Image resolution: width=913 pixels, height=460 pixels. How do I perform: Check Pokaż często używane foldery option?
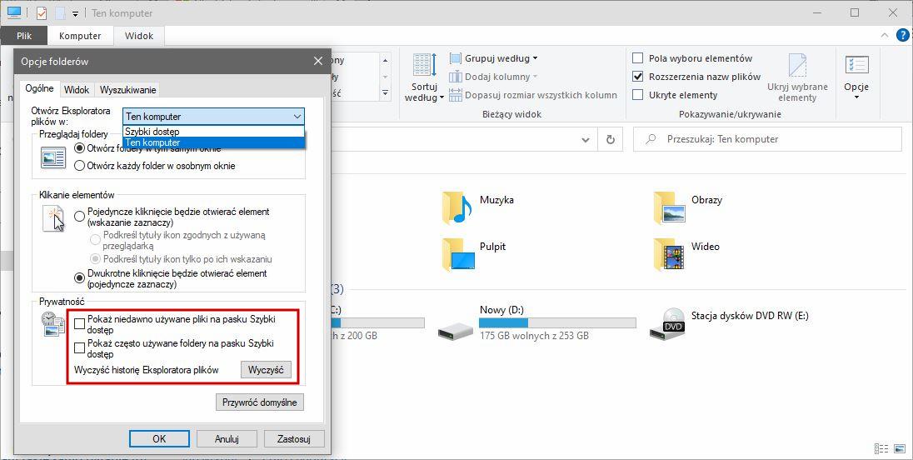coord(80,348)
